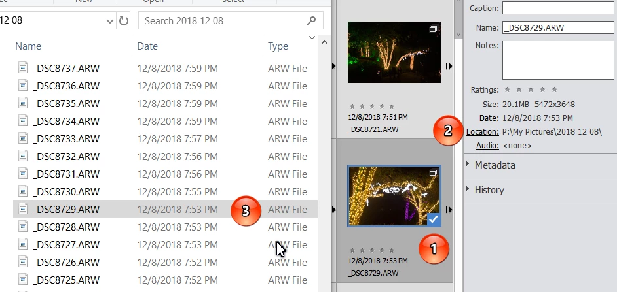Screen dimensions: 617x292
Task: Select file _DSC8734.ARW
Action: point(66,122)
